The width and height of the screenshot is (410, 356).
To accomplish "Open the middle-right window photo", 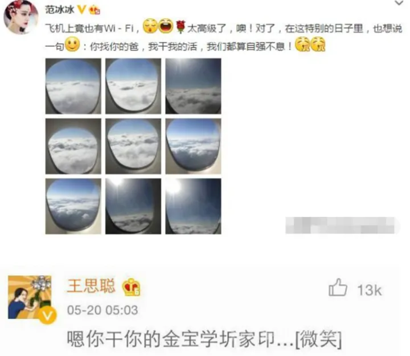I will coord(193,146).
